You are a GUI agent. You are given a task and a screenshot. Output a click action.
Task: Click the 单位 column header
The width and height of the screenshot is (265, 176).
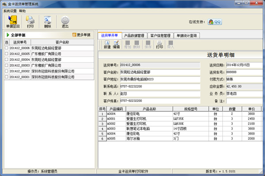[216, 109]
